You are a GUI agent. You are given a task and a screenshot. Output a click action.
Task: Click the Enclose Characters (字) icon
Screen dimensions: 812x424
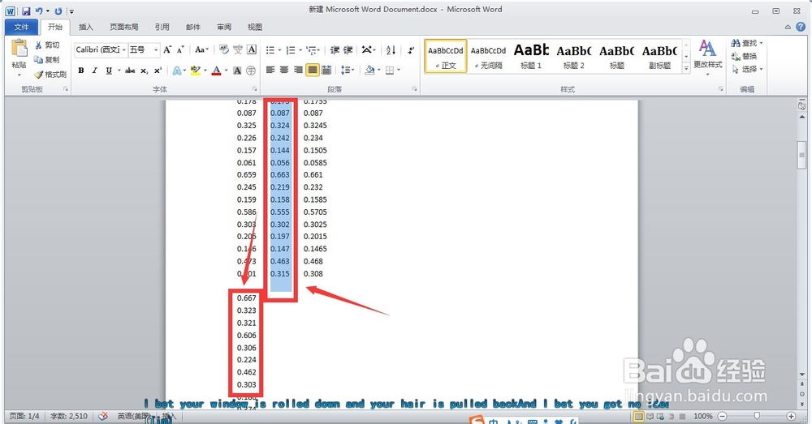coord(251,71)
